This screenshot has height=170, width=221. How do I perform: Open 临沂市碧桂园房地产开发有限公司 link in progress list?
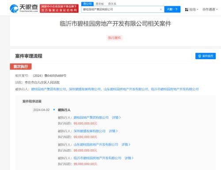tap(97, 158)
